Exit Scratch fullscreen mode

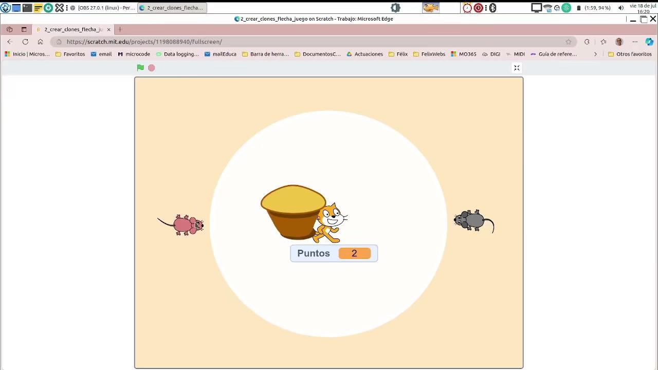click(x=517, y=68)
